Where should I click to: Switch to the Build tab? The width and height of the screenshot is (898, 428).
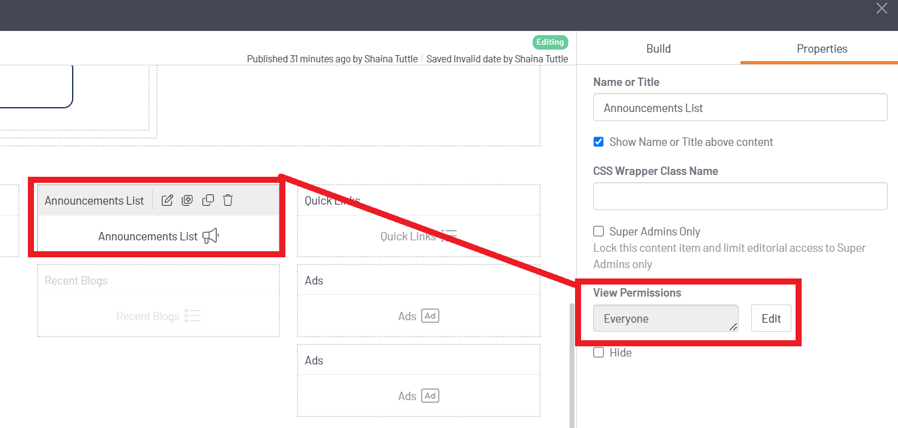pos(658,49)
